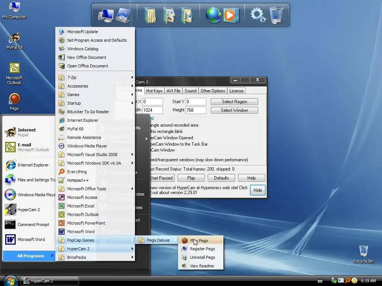Expand Startup folder
The image size is (382, 286).
pos(95,103)
